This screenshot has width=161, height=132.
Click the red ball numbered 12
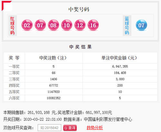80,25
